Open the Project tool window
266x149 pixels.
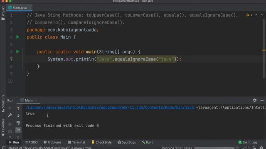(3, 13)
